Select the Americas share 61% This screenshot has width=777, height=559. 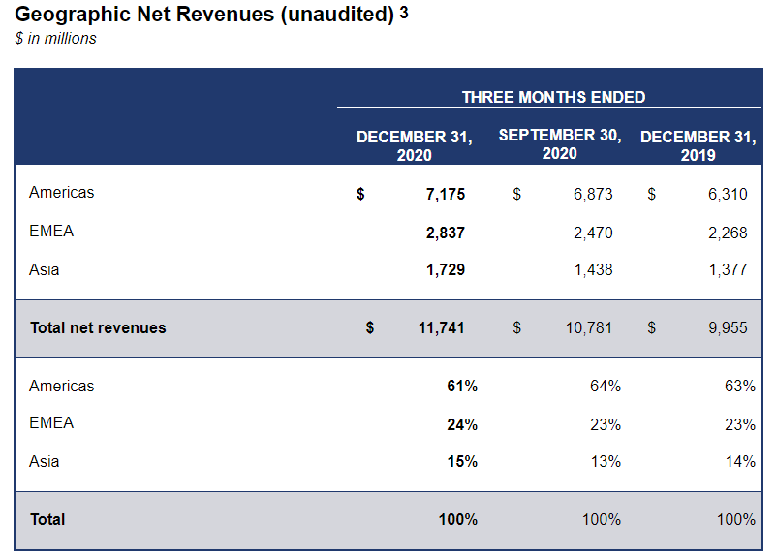pos(462,386)
